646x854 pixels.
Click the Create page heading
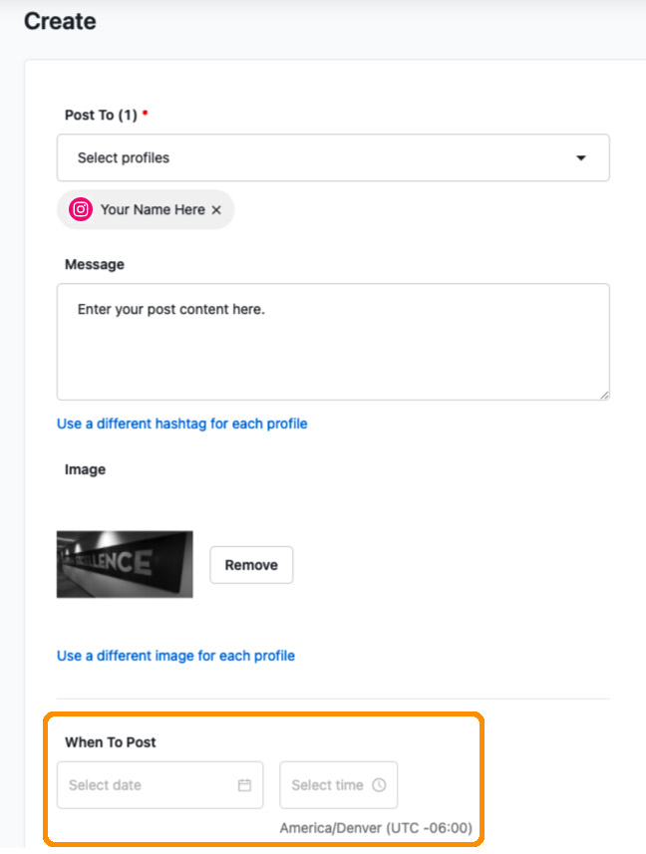[x=60, y=22]
